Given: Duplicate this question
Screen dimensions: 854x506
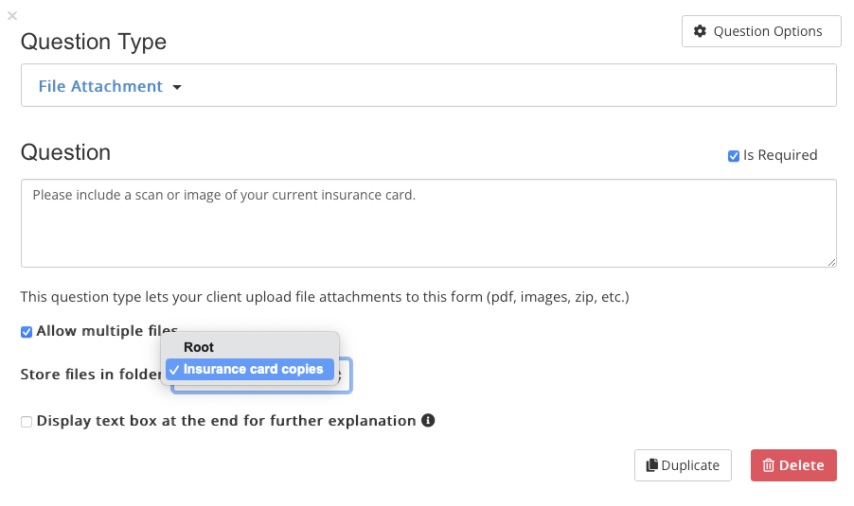Looking at the screenshot, I should click(683, 465).
